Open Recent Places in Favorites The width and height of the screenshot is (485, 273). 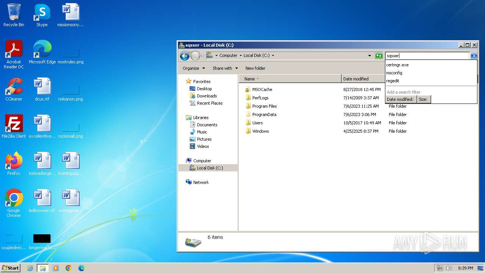[210, 103]
